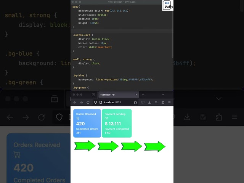Open a new tab with the plus button
This screenshot has height=183, width=244.
143,95
